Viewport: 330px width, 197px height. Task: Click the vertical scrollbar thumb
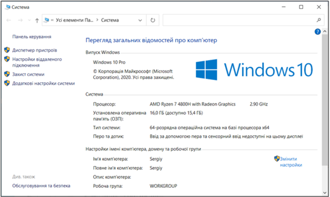[325, 100]
